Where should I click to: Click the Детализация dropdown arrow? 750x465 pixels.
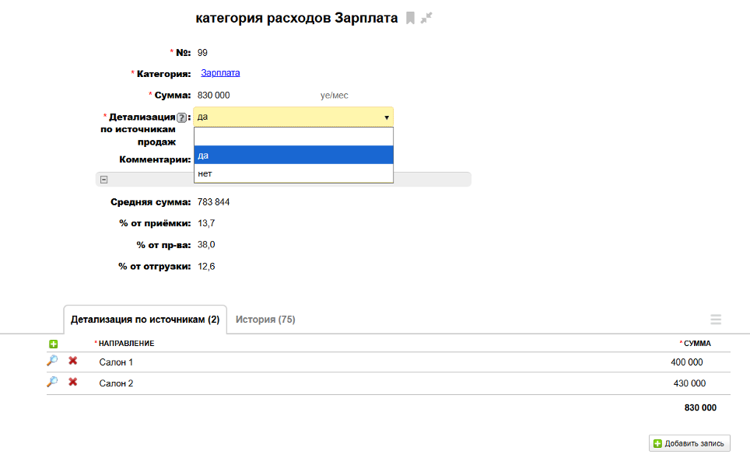(x=386, y=117)
